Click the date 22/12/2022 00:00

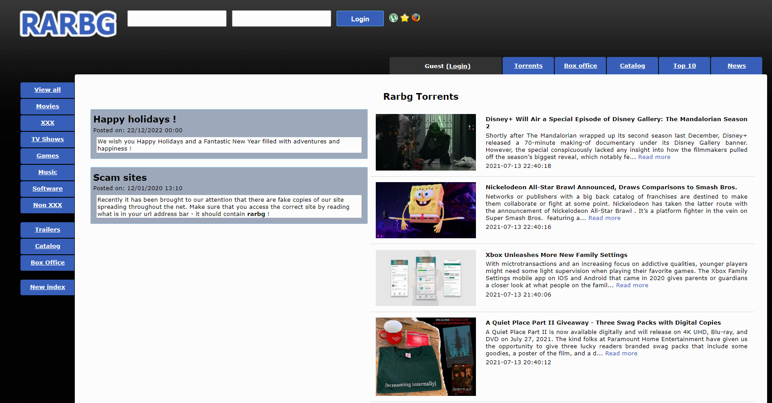point(154,130)
